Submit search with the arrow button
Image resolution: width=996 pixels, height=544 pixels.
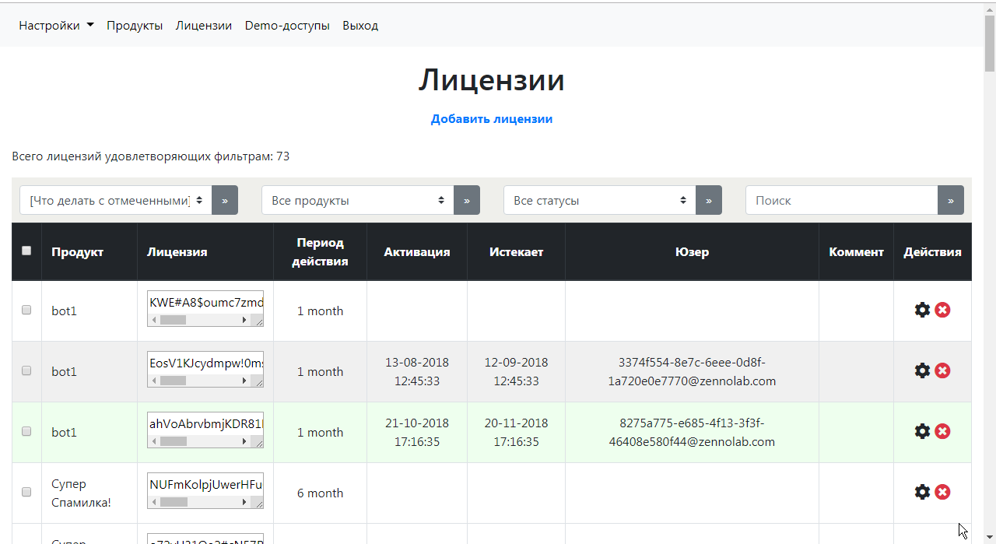click(x=951, y=200)
